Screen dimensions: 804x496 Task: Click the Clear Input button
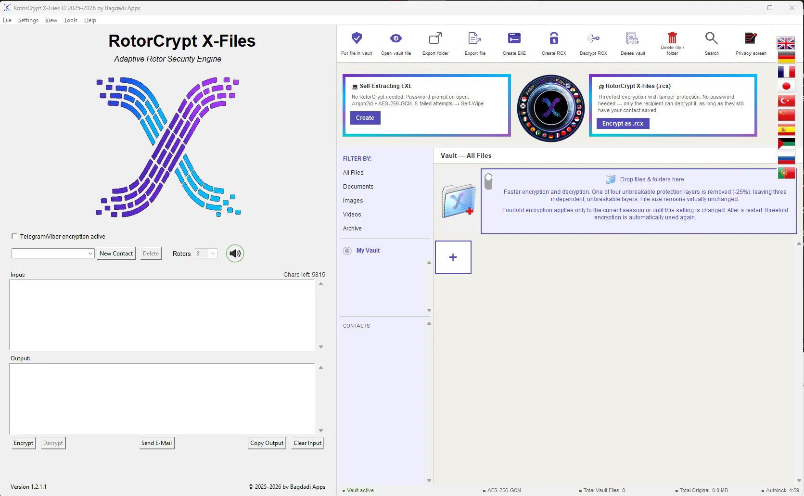pyautogui.click(x=307, y=443)
